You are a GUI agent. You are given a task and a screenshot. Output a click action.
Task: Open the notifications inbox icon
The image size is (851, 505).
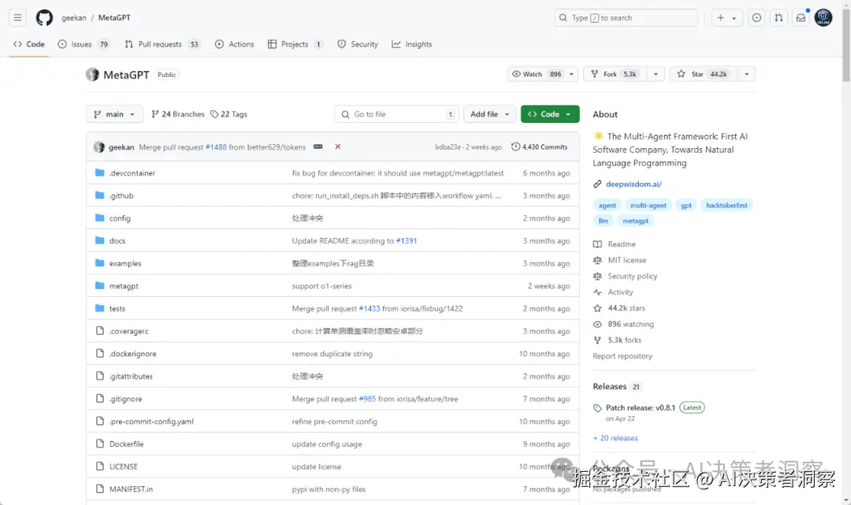801,18
